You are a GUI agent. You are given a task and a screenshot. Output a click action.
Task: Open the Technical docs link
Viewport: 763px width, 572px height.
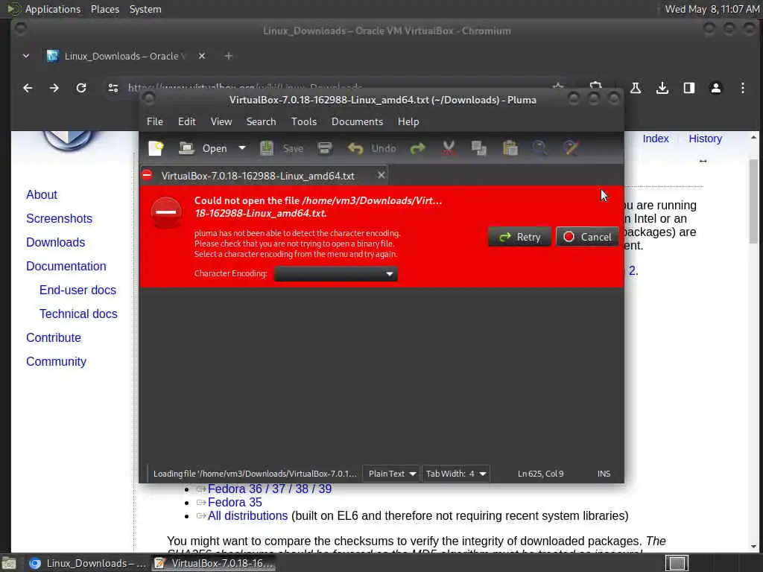tap(78, 314)
